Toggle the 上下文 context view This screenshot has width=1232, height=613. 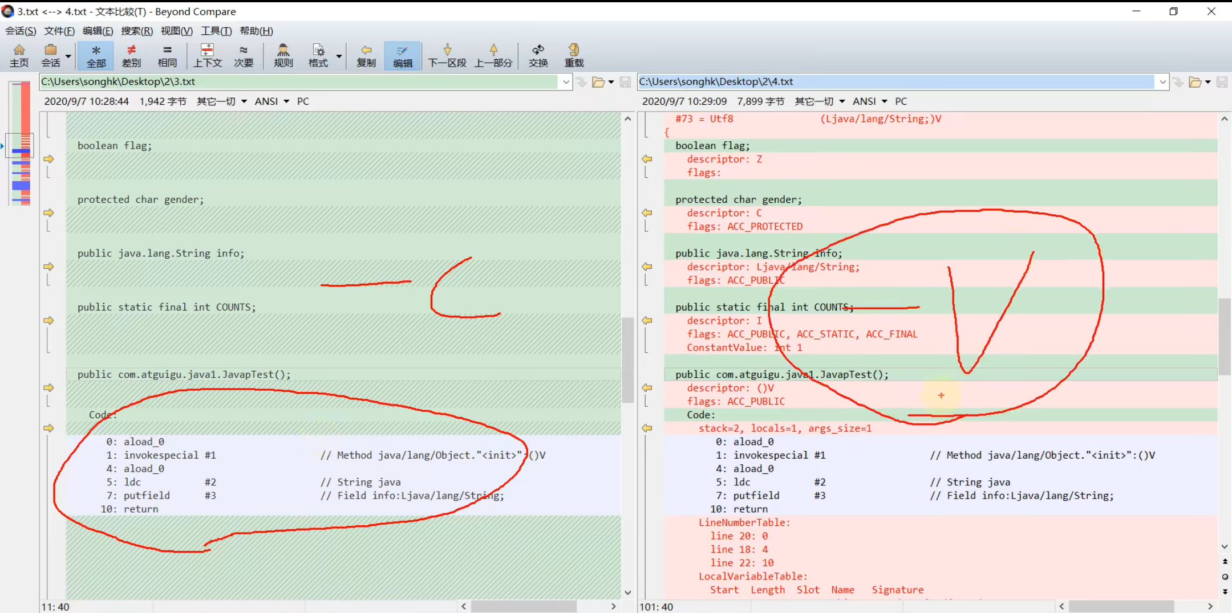pos(208,56)
